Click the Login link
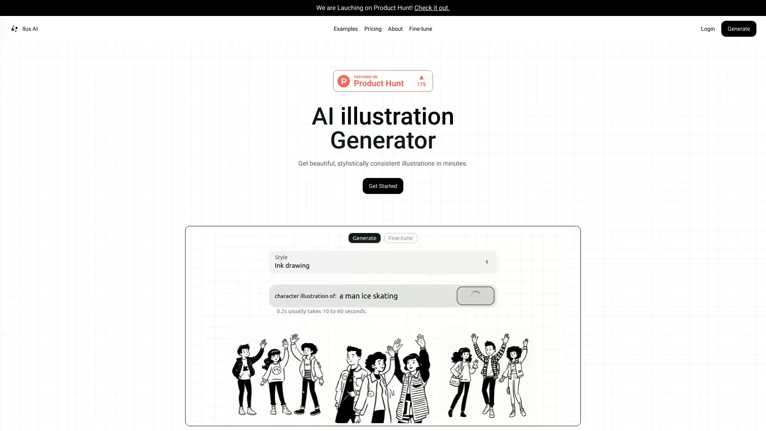The image size is (766, 431). click(708, 28)
